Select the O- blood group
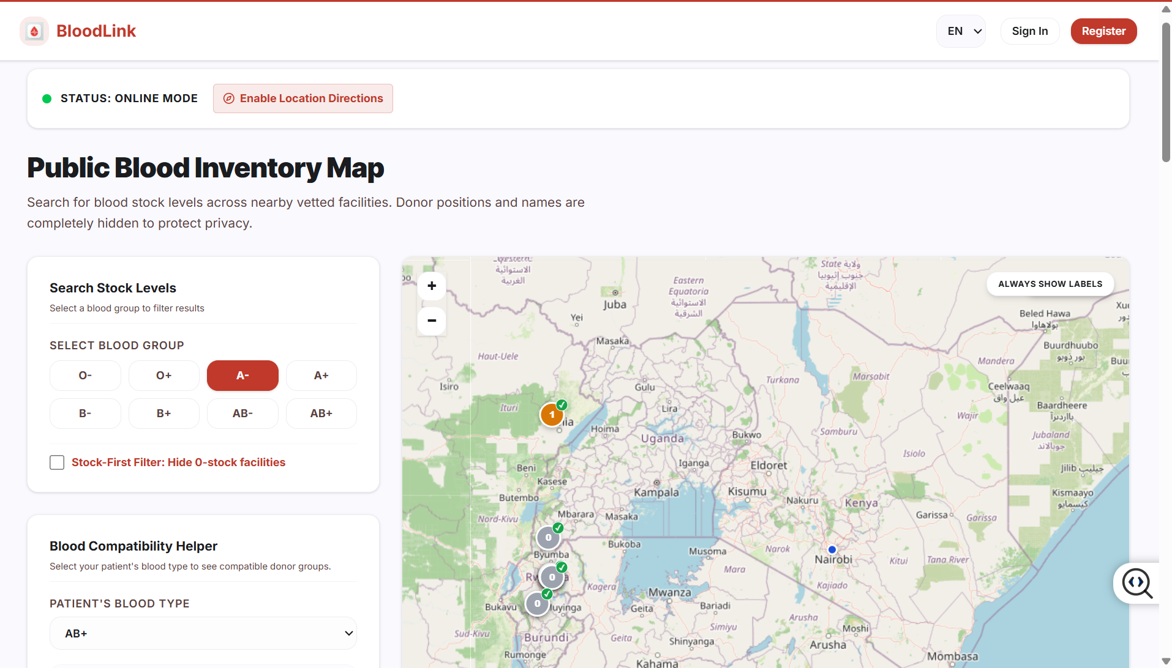The width and height of the screenshot is (1172, 668). (85, 376)
